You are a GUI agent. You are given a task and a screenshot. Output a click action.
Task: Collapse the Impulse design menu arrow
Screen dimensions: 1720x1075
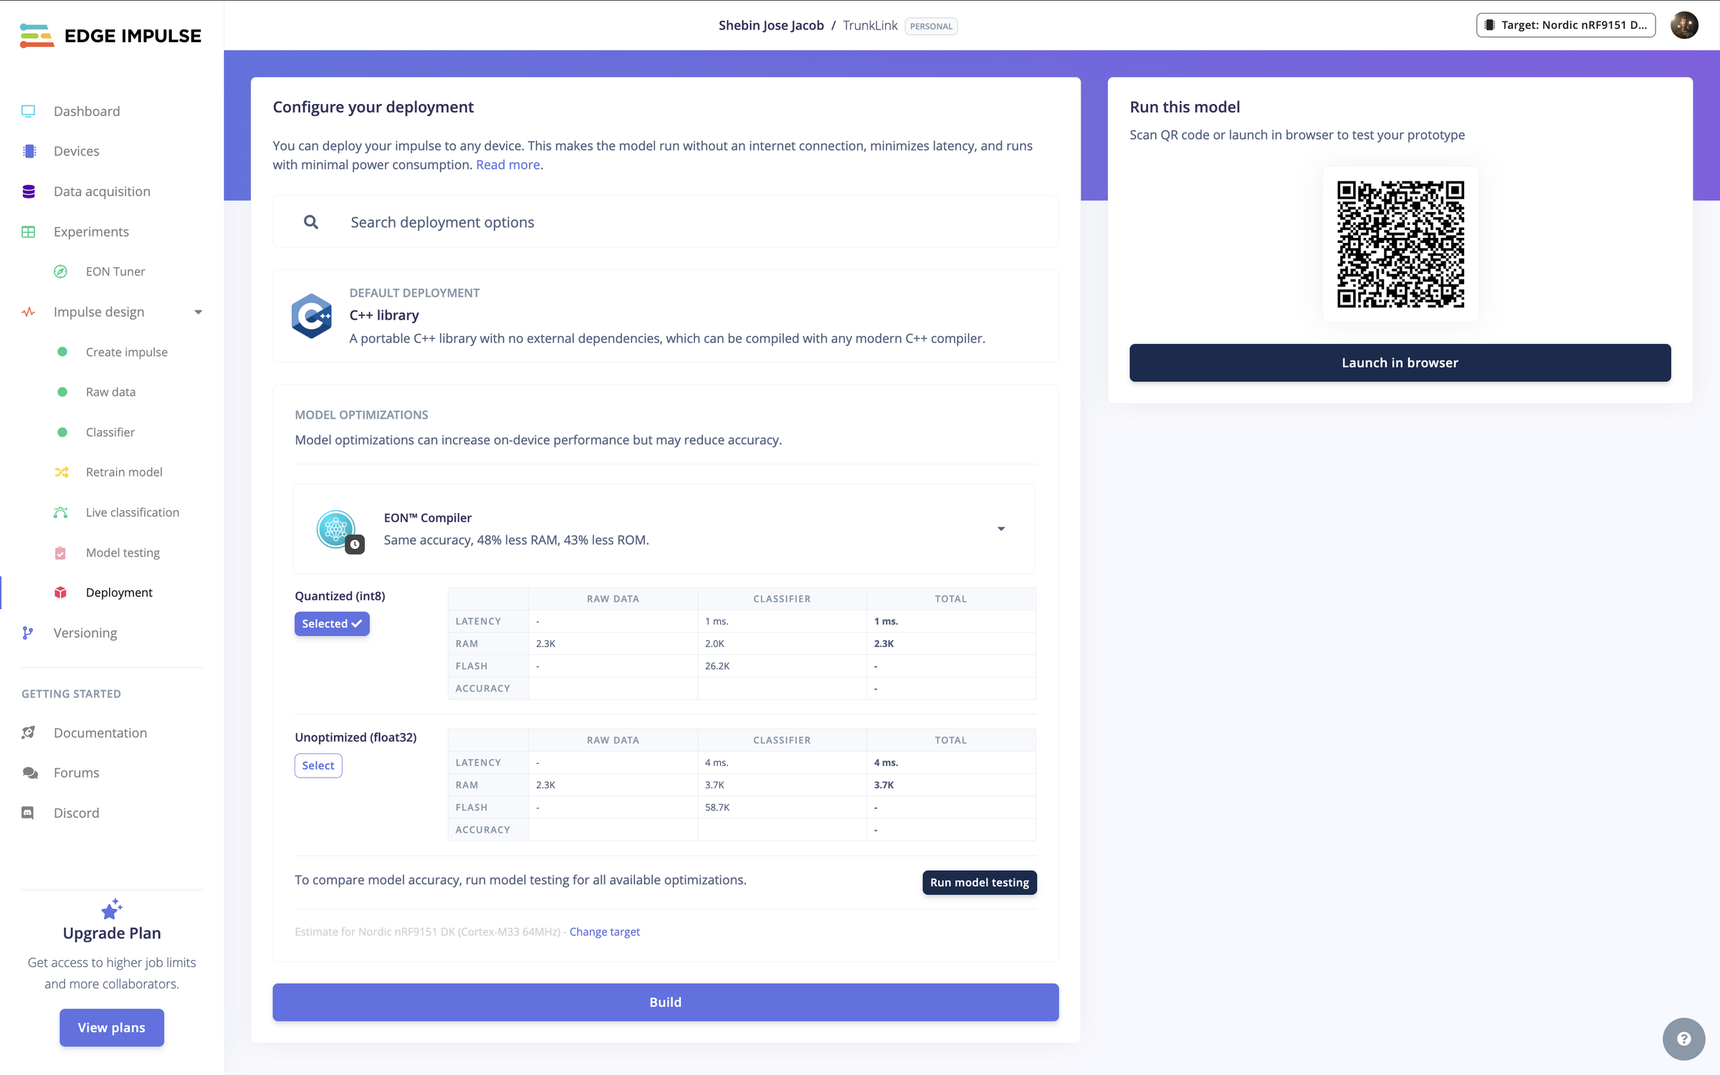[x=199, y=312]
